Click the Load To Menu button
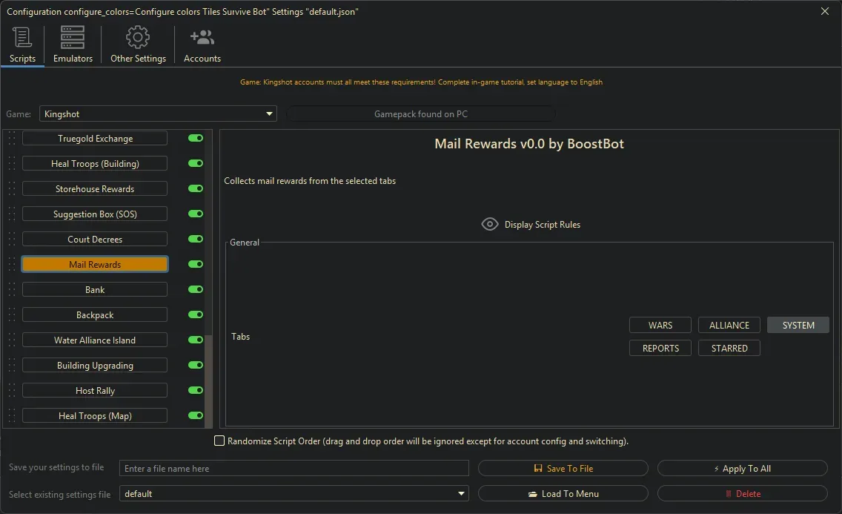 click(x=563, y=493)
